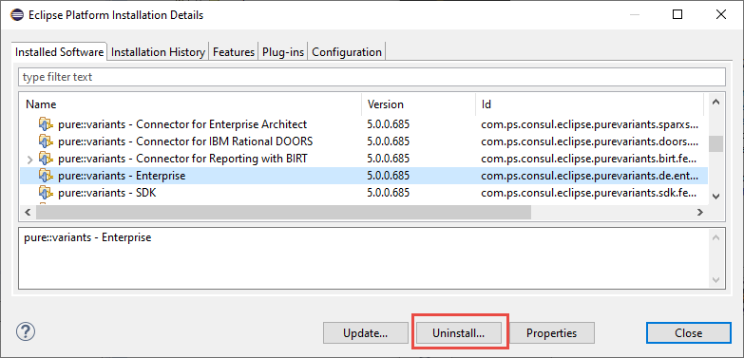Click the horizontal scrollbar left arrow
The width and height of the screenshot is (744, 358).
point(28,213)
